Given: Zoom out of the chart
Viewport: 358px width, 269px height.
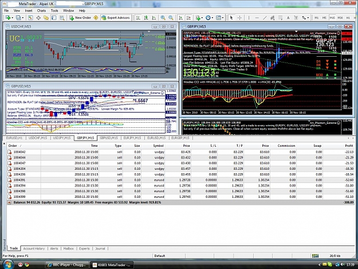Looking at the screenshot, I should coord(171,18).
